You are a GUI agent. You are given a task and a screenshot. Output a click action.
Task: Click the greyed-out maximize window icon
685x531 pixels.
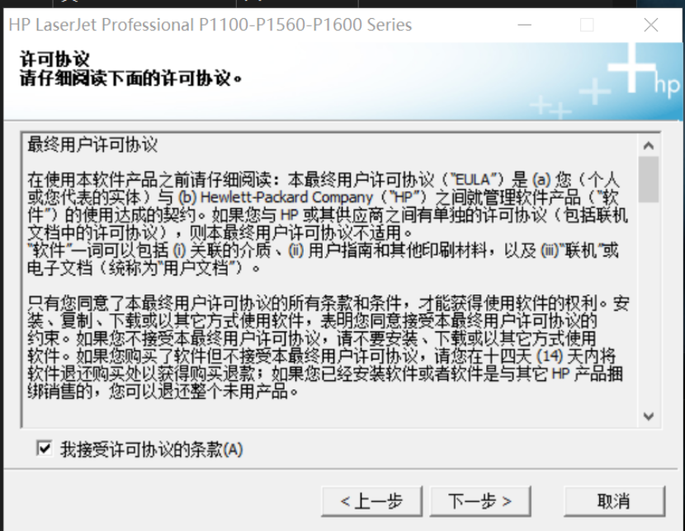click(x=587, y=25)
